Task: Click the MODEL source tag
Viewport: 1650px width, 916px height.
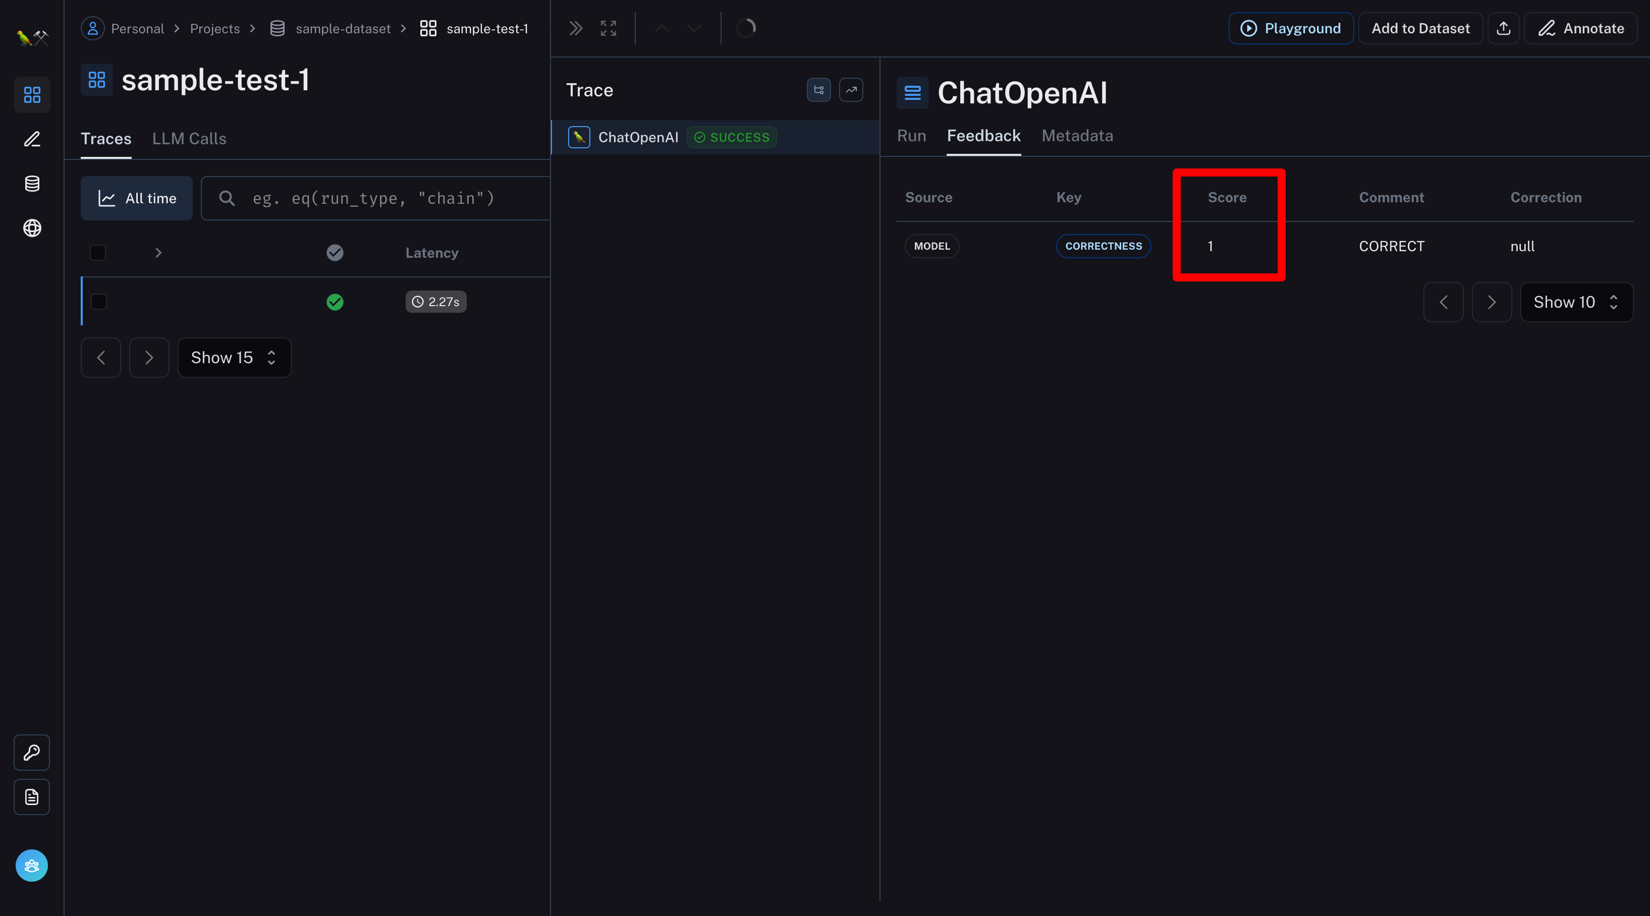Action: (x=932, y=246)
